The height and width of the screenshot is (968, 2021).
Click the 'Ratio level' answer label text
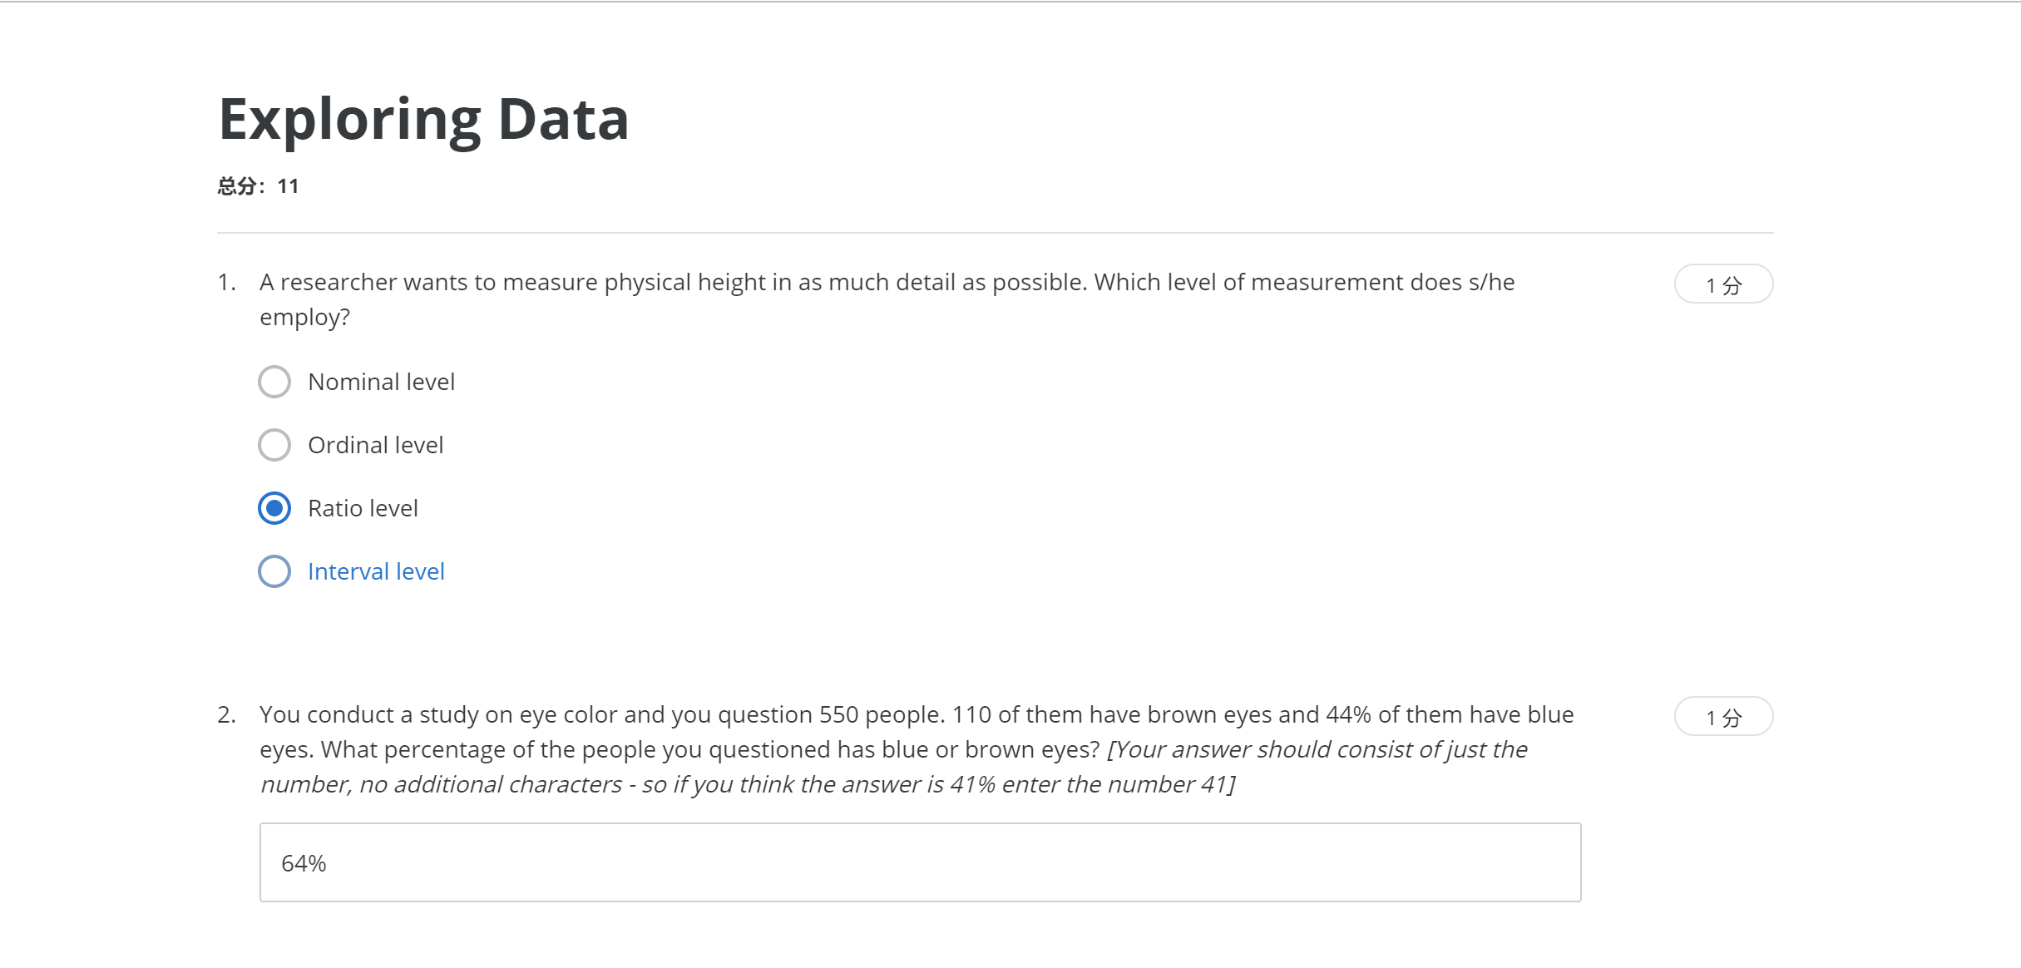pos(363,508)
